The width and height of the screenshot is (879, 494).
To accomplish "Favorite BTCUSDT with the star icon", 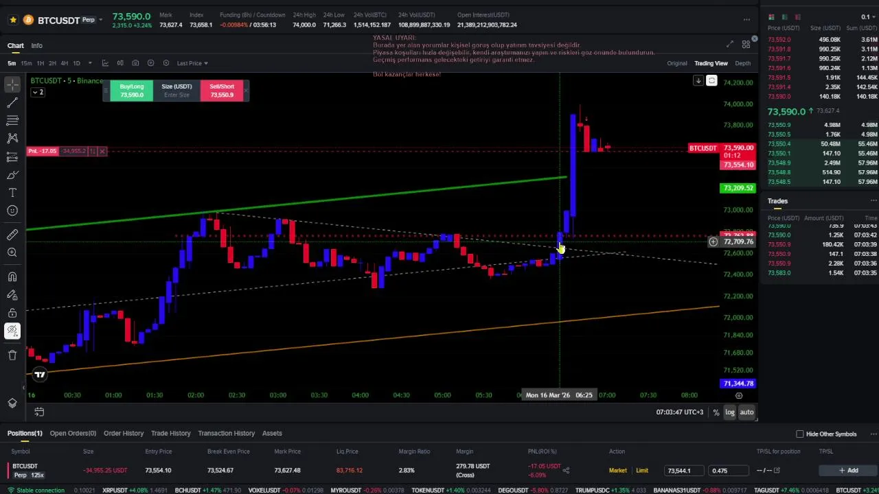I will click(13, 20).
